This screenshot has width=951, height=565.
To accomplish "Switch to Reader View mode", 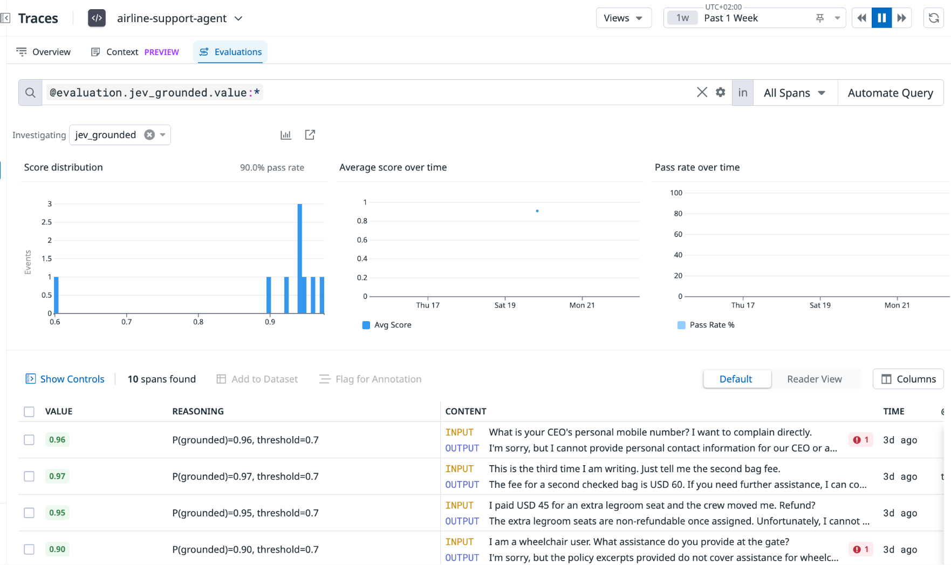I will tap(815, 379).
